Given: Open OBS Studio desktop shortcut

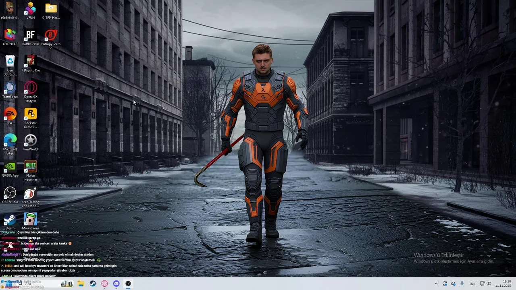Looking at the screenshot, I should pos(10,195).
